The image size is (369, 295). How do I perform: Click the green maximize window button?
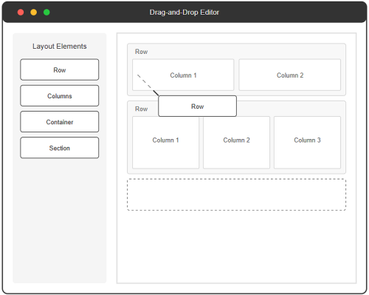pos(46,12)
